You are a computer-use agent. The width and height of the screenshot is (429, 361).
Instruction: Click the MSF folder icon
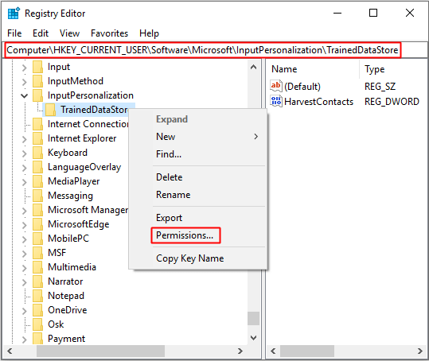37,253
